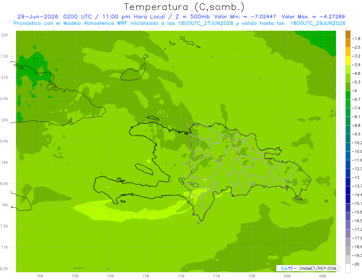362x280 pixels.
Task: Click the "71W" longitude label
Action: (216, 276)
